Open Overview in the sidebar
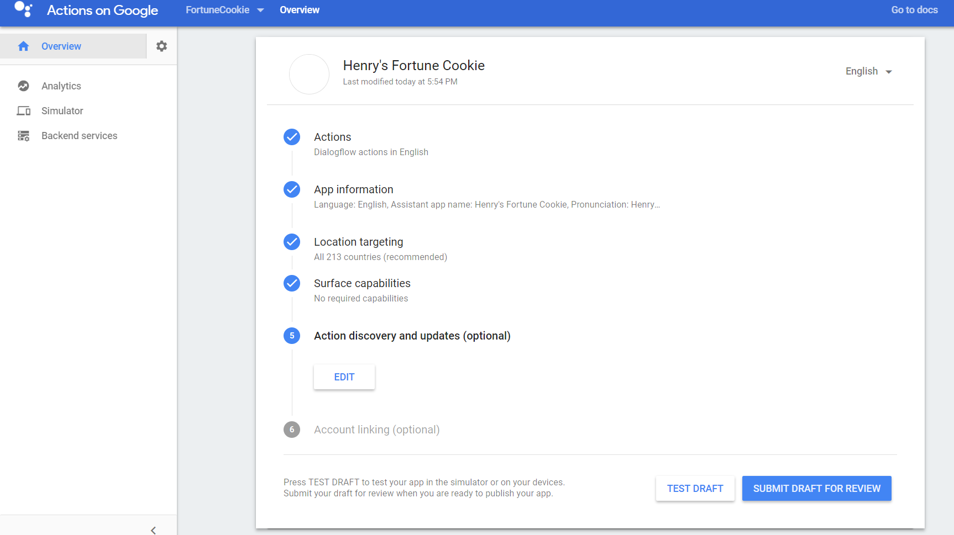 [x=73, y=46]
